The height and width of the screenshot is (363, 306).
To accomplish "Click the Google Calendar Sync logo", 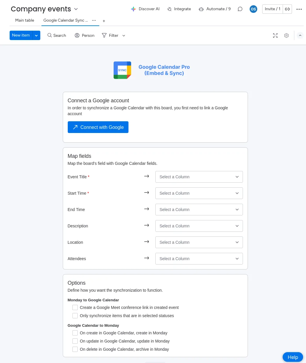I will pos(122,70).
